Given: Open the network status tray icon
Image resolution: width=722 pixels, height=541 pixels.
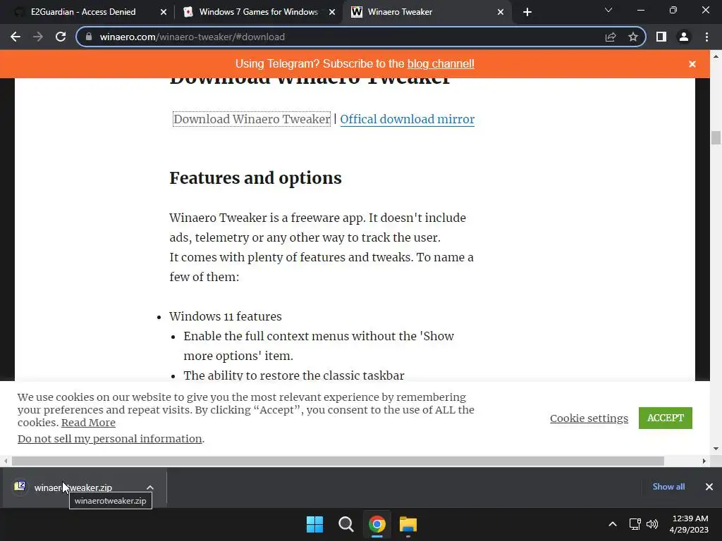Looking at the screenshot, I should pos(635,524).
